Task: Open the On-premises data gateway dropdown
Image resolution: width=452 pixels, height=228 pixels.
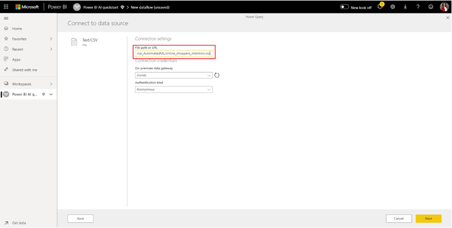Action: click(173, 75)
